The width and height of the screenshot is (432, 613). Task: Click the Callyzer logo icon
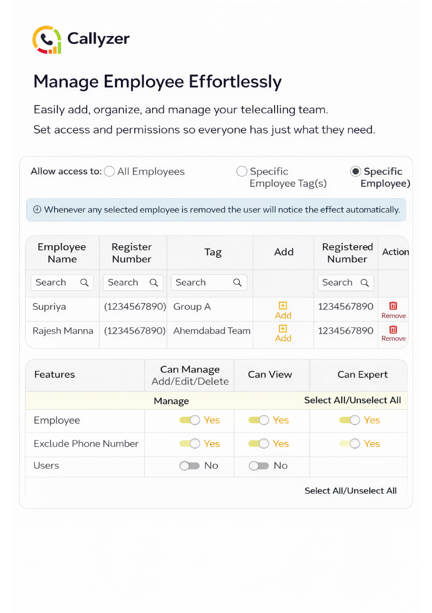47,40
